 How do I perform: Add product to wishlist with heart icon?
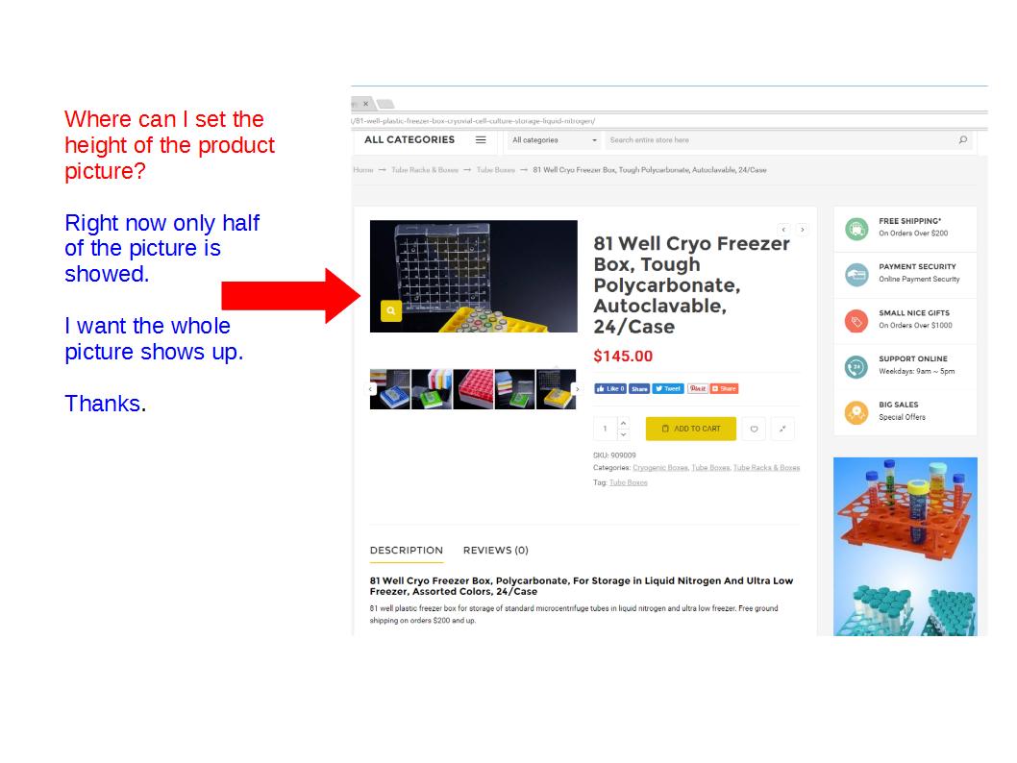click(754, 430)
